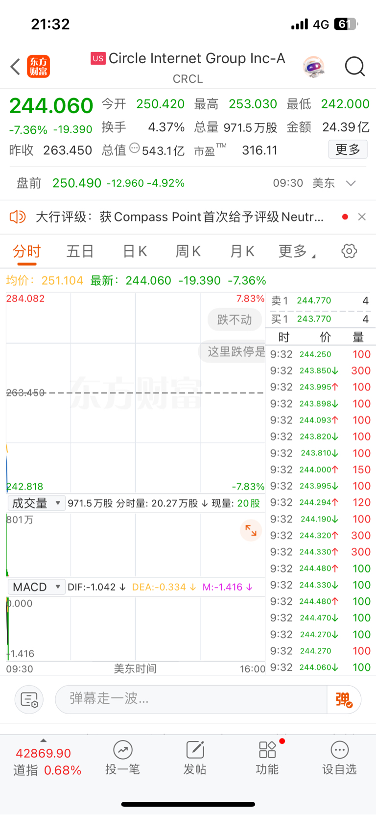
Task: Tap the 金额 24.39亿 value
Action: click(346, 127)
